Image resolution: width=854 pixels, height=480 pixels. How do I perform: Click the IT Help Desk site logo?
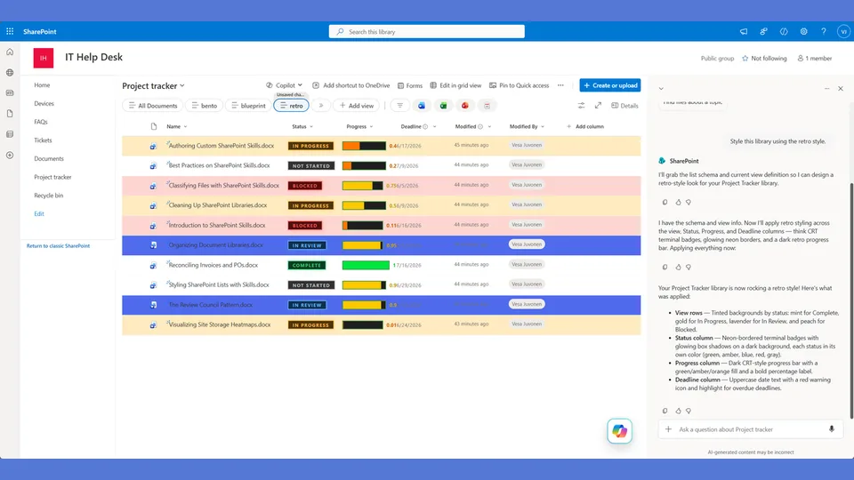[44, 58]
